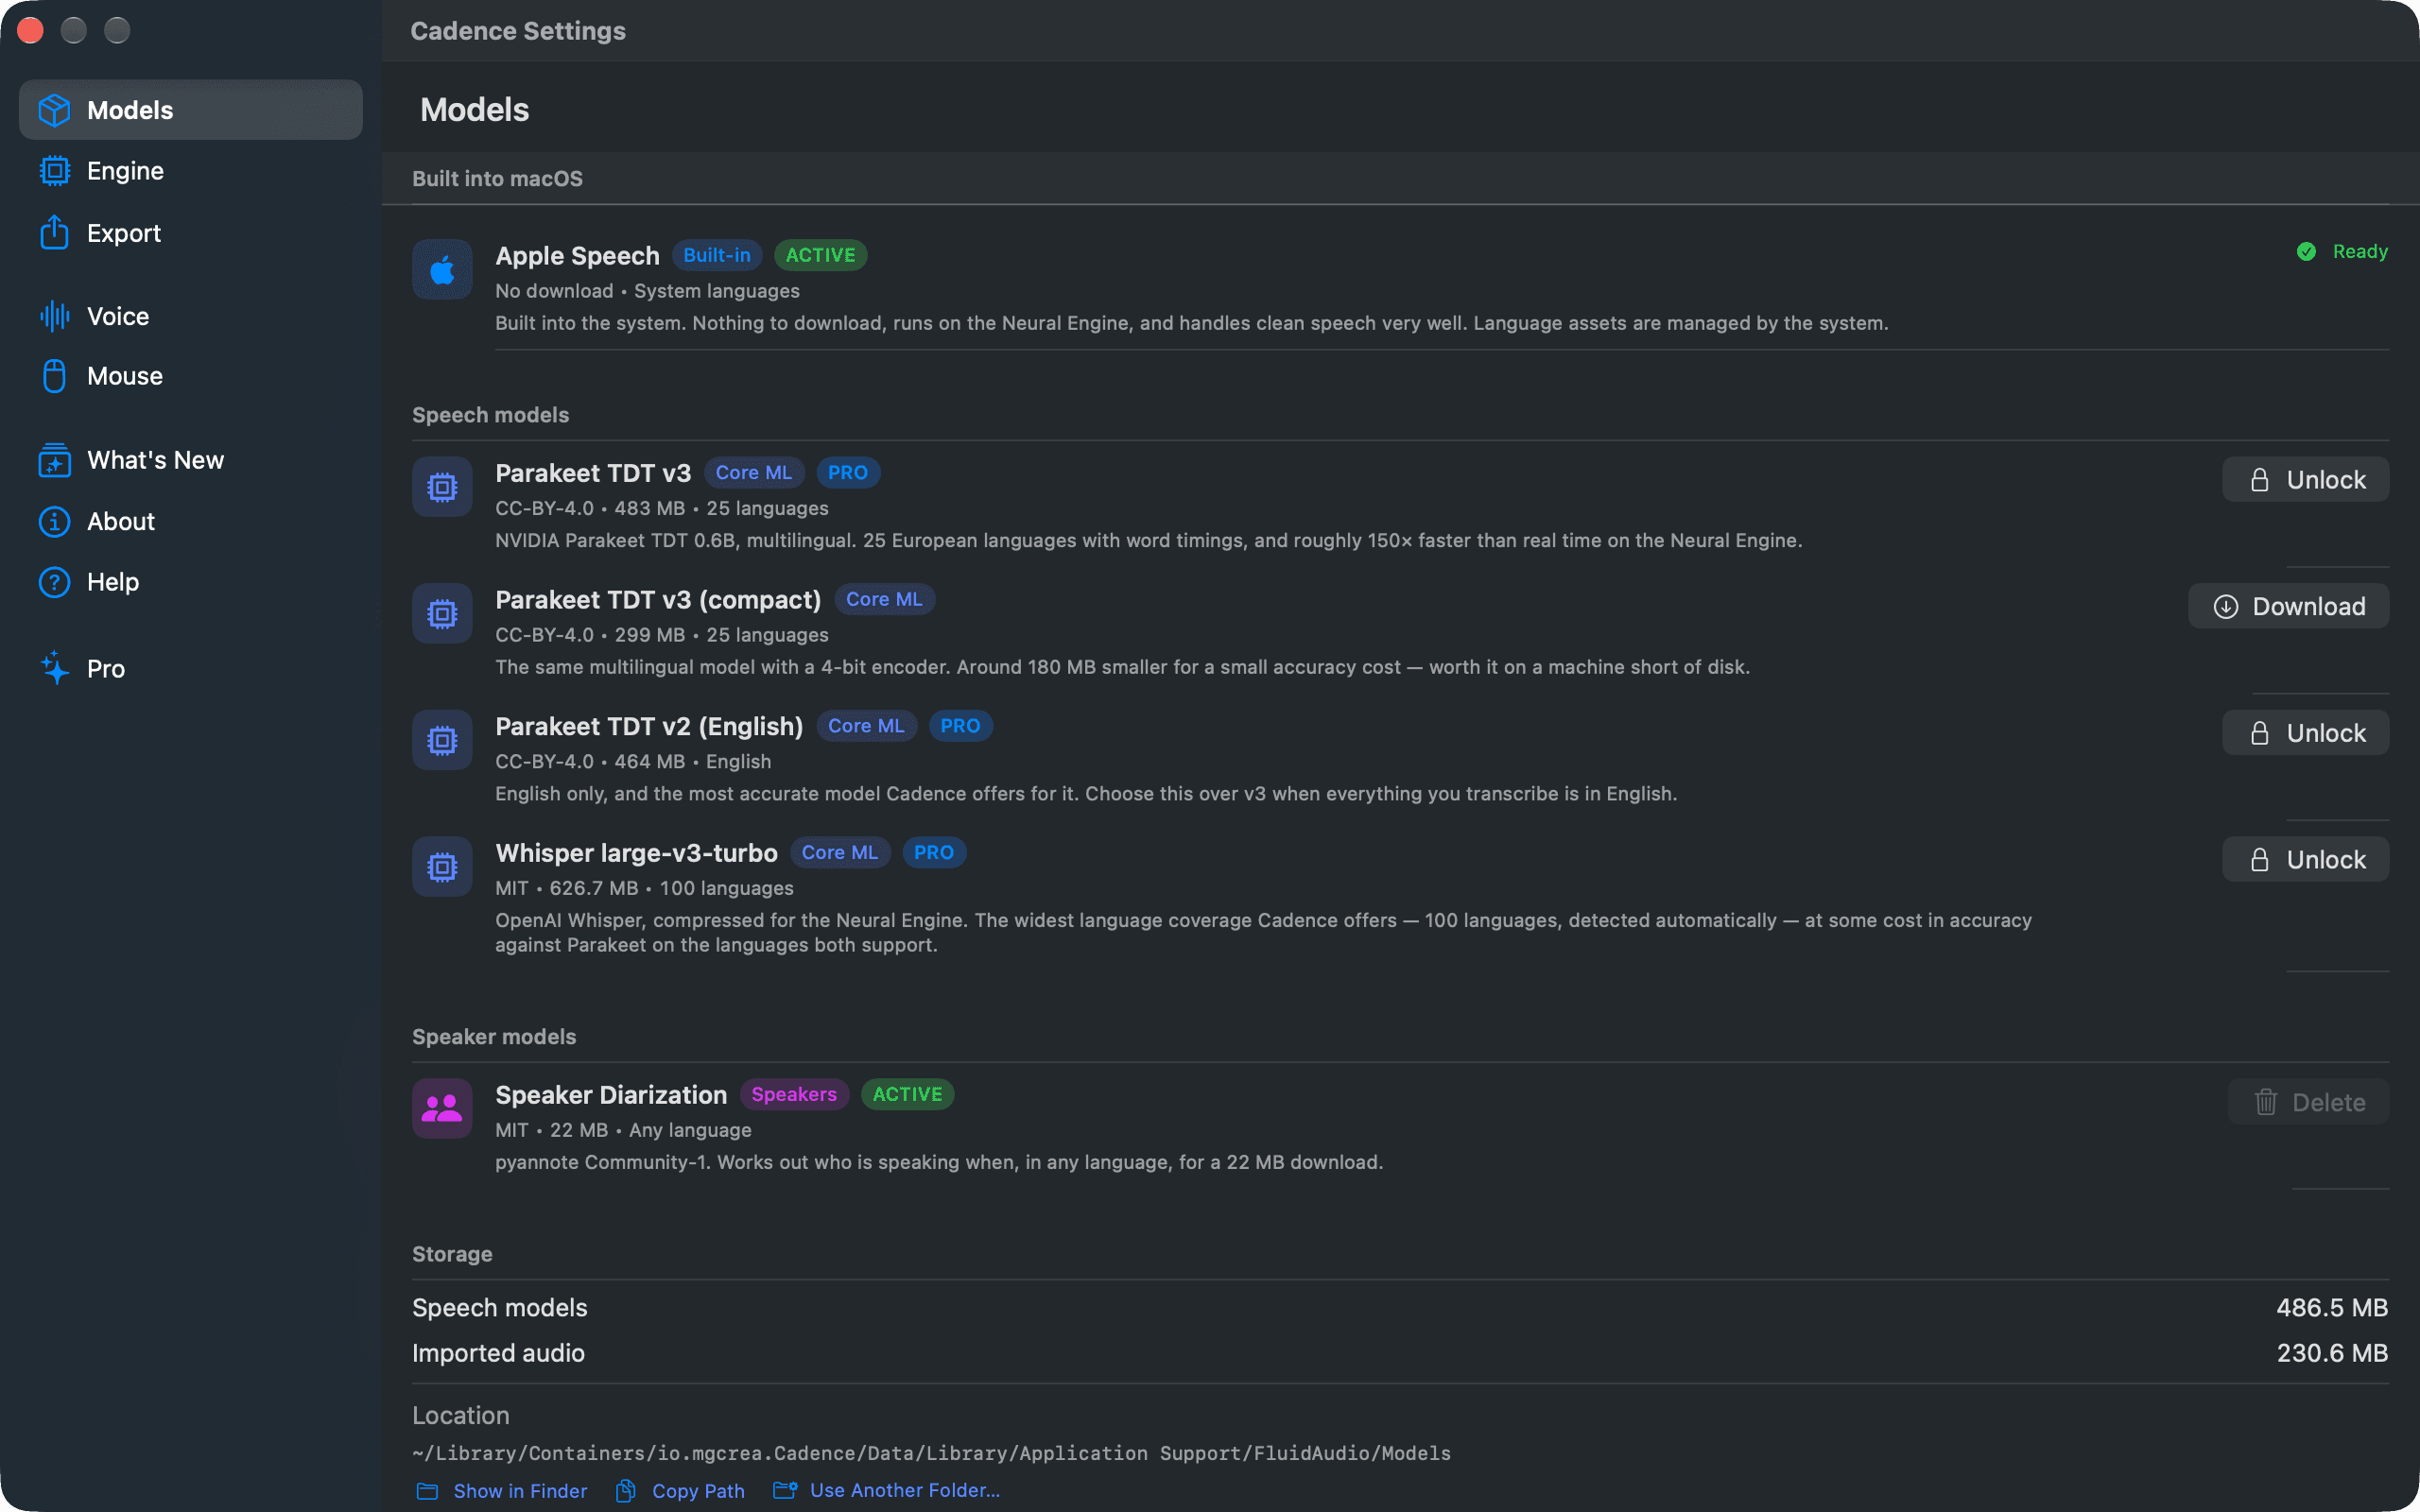Click the green Ready checkmark icon
The height and width of the screenshot is (1512, 2420).
click(x=2306, y=252)
